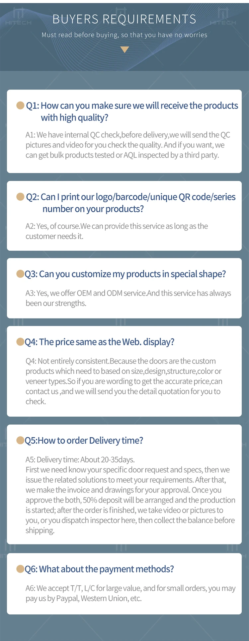
Task: Expand the Q1 product quality question
Action: click(132, 111)
